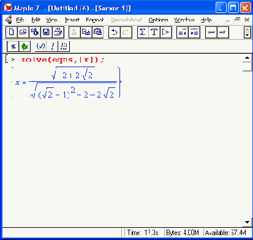Indent the selected section
The image size is (253, 240).
(194, 32)
